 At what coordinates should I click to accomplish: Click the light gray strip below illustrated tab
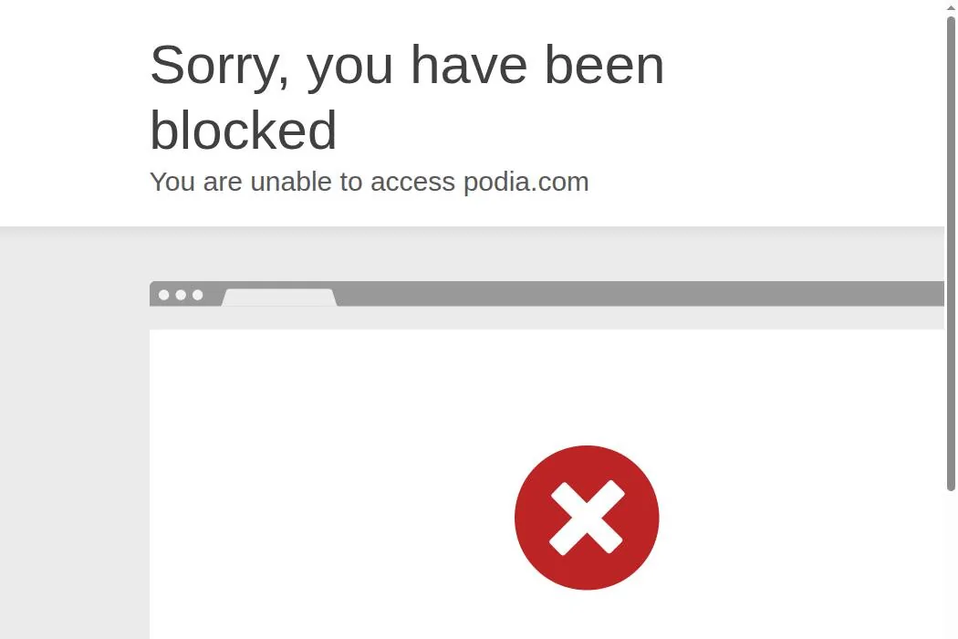coord(547,318)
